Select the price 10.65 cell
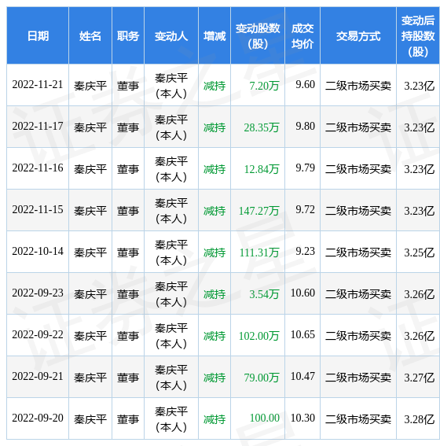 click(x=302, y=334)
